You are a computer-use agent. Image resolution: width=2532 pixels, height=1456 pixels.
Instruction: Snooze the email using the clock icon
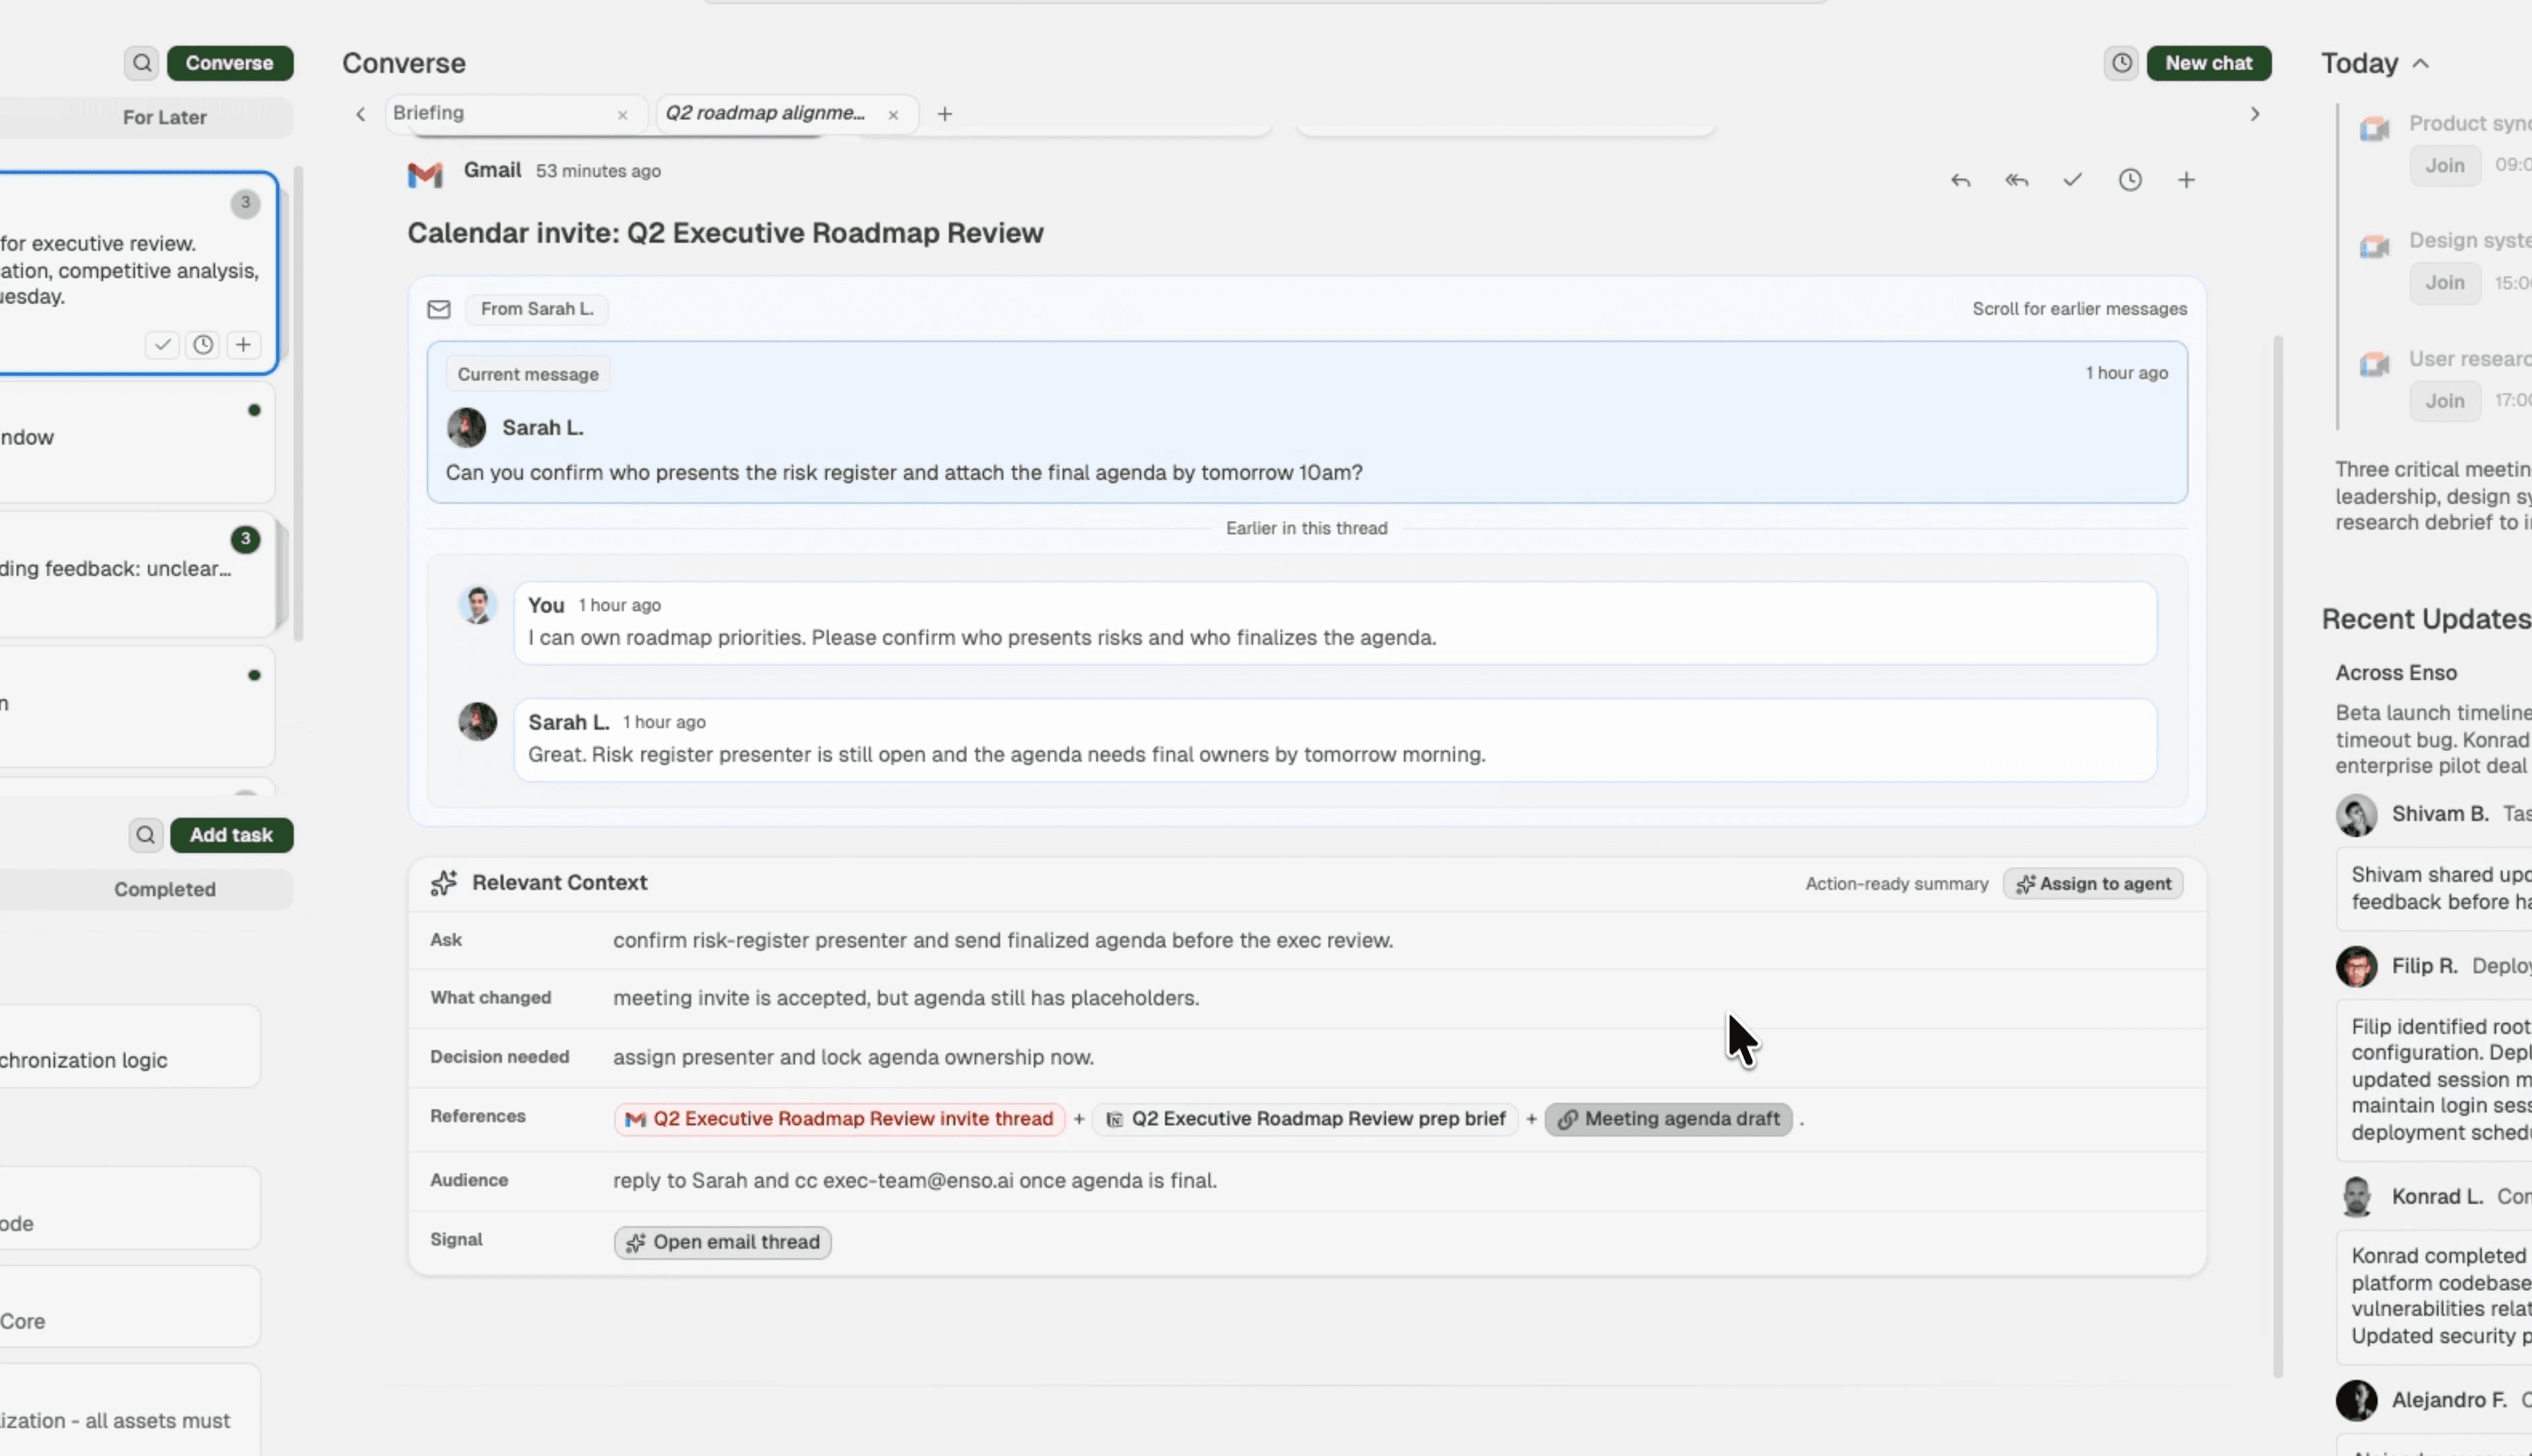[2130, 180]
